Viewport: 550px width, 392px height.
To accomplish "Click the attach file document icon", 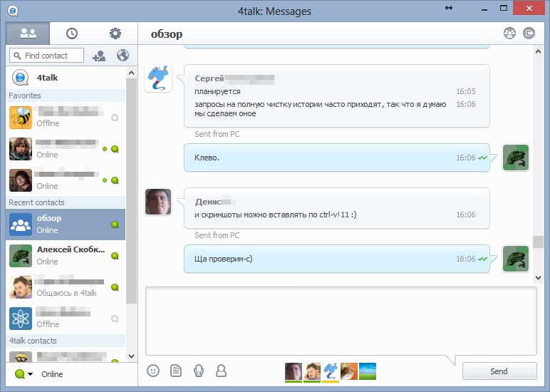I will coord(176,371).
